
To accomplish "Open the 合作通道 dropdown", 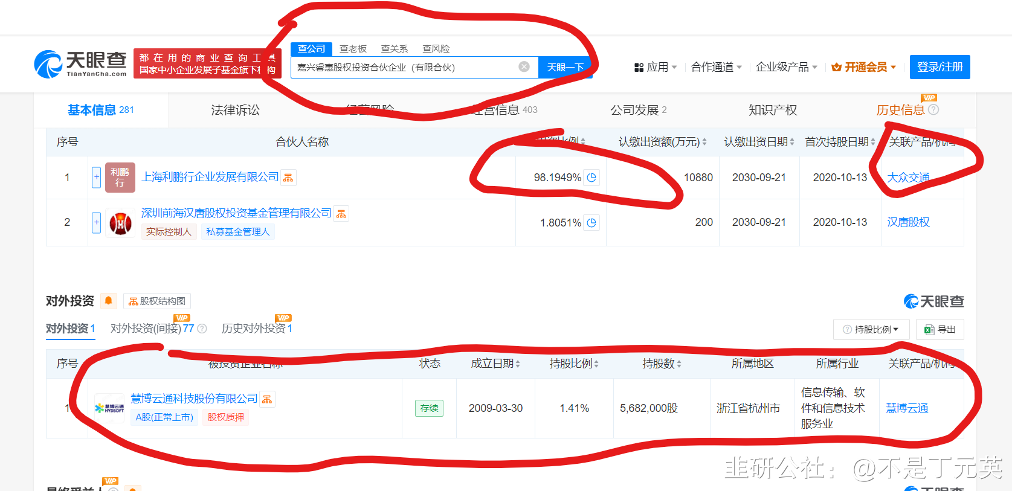I will click(x=717, y=67).
